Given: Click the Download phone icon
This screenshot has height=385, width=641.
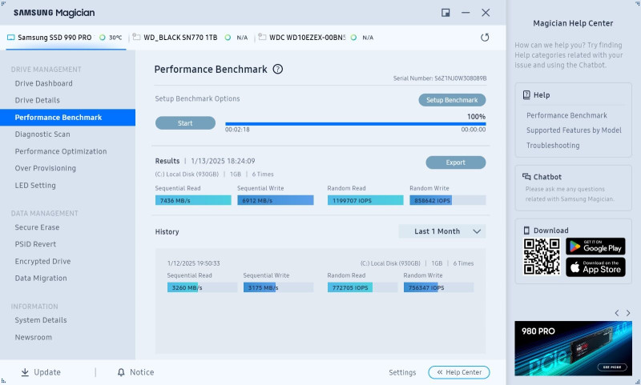Looking at the screenshot, I should coord(526,231).
